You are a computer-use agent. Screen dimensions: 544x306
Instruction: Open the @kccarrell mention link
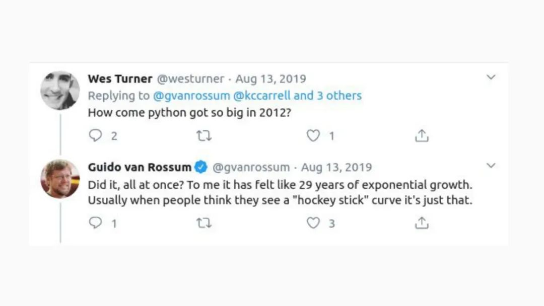click(260, 96)
